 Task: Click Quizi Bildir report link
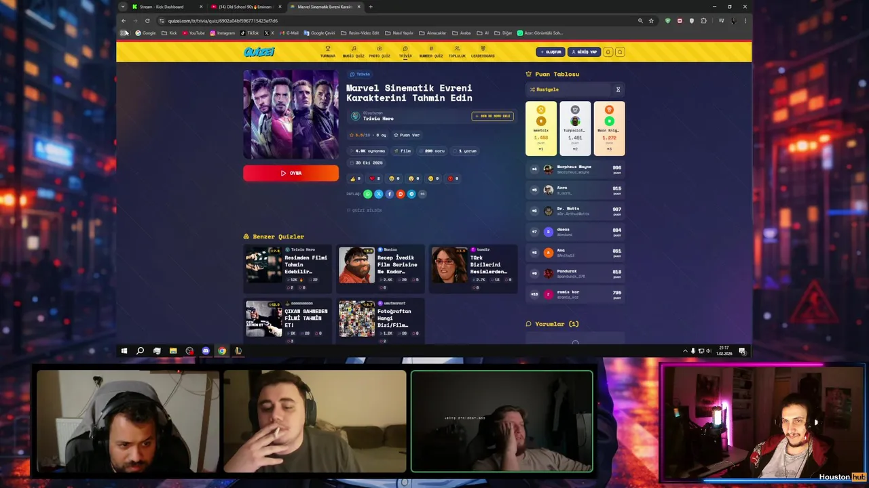click(365, 210)
